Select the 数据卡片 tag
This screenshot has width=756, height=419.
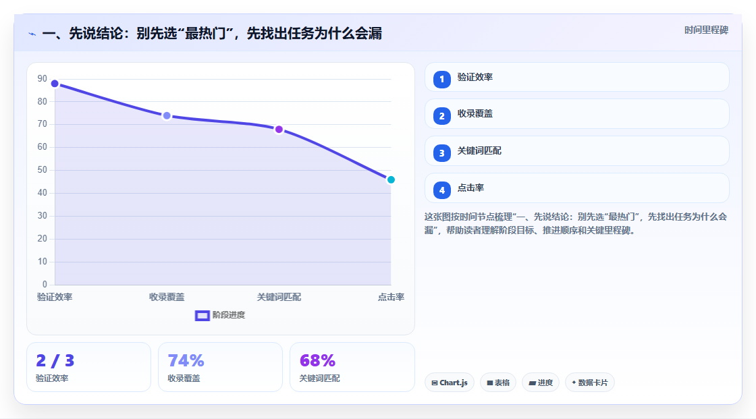pyautogui.click(x=590, y=383)
